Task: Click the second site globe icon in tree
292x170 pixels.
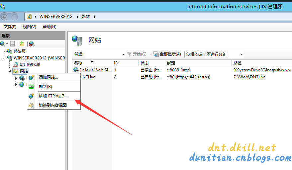Action: [x=22, y=85]
